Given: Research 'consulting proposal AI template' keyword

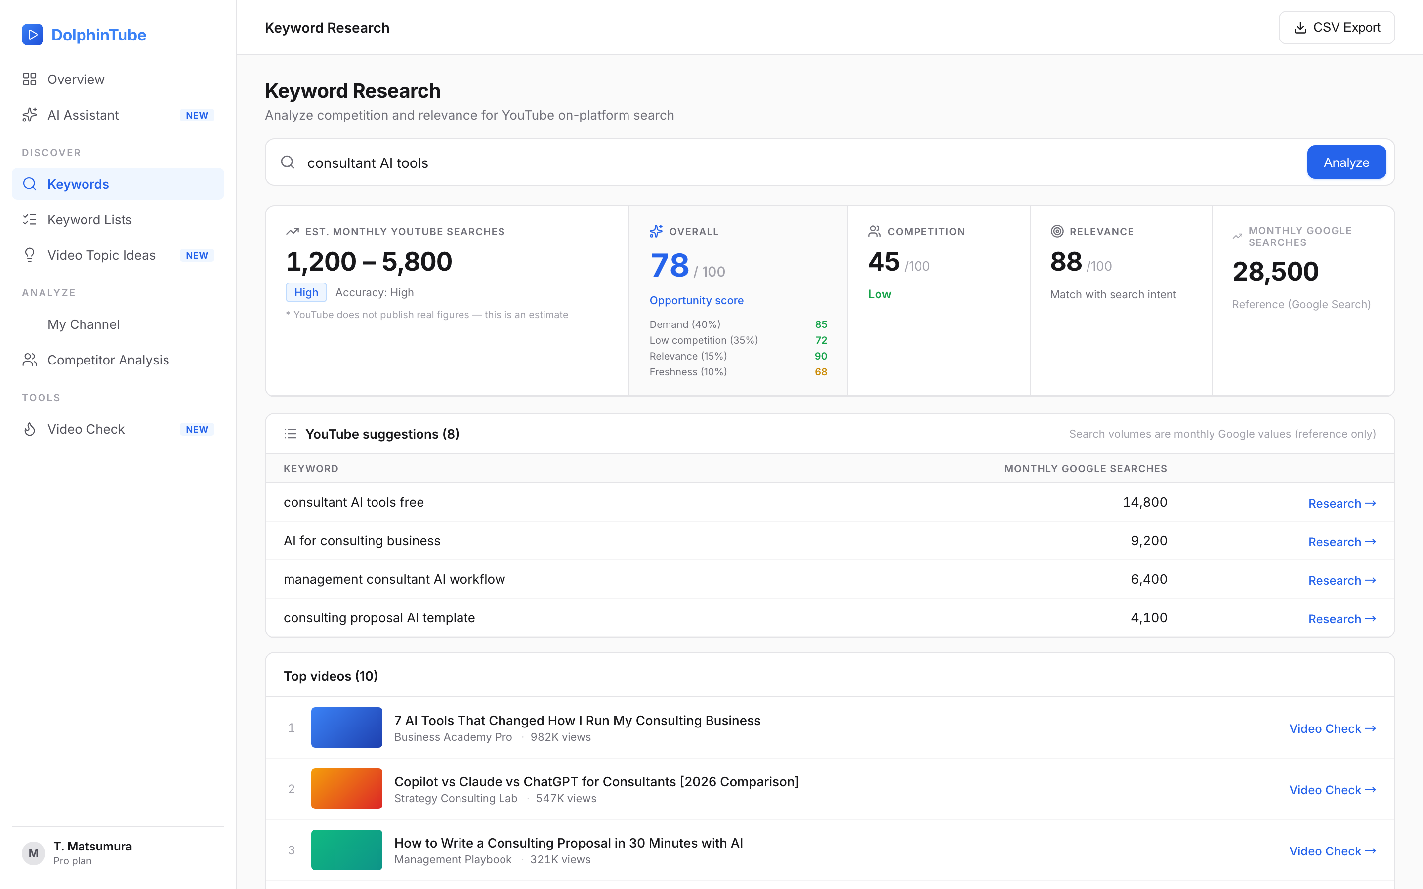Looking at the screenshot, I should point(1342,619).
